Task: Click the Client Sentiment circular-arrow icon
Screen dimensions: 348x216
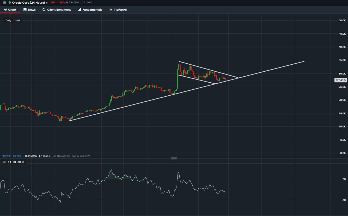Action: [44, 10]
